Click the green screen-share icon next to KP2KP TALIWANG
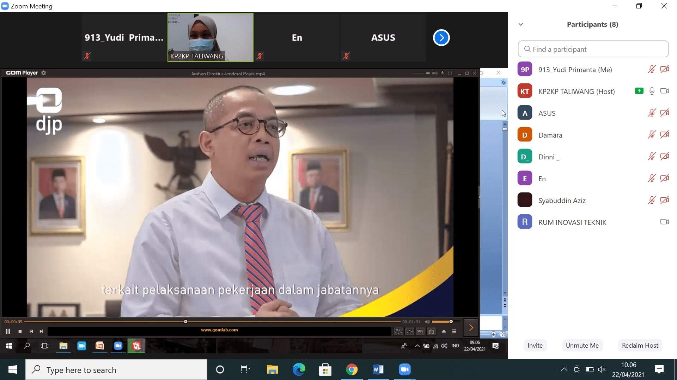Viewport: 677px width, 380px height. pyautogui.click(x=639, y=91)
